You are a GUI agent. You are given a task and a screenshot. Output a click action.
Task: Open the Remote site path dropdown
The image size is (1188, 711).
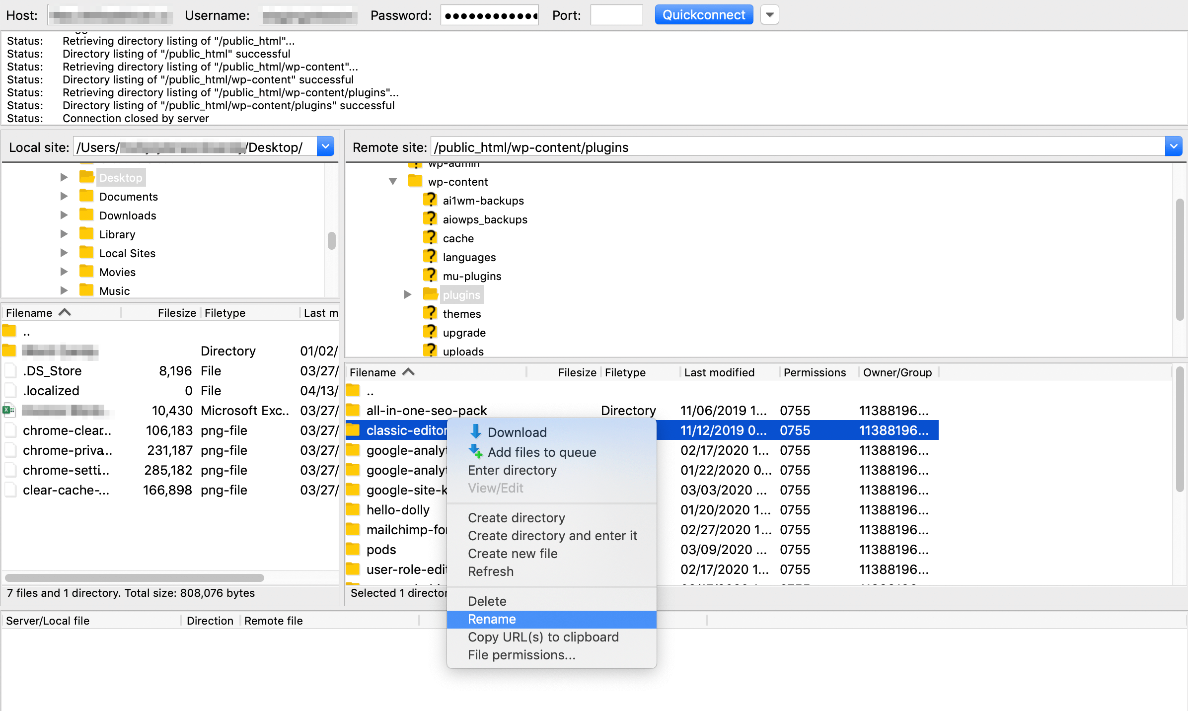pyautogui.click(x=1174, y=147)
